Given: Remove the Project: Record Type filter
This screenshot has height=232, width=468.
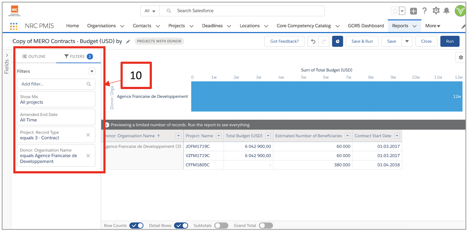Looking at the screenshot, I should pyautogui.click(x=88, y=135).
